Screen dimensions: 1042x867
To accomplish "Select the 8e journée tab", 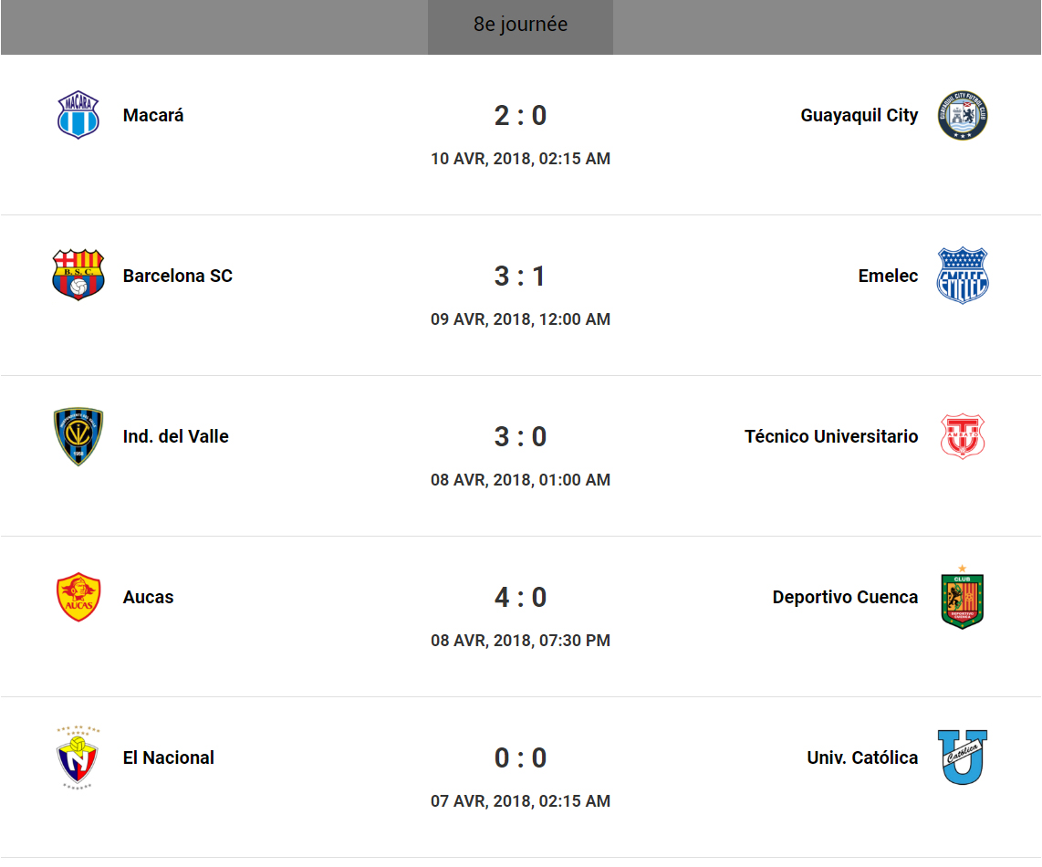I will [x=520, y=25].
